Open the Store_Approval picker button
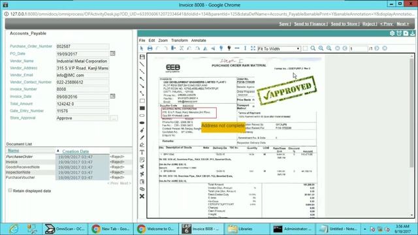Viewport: 418px width, 235px height. coord(114,118)
